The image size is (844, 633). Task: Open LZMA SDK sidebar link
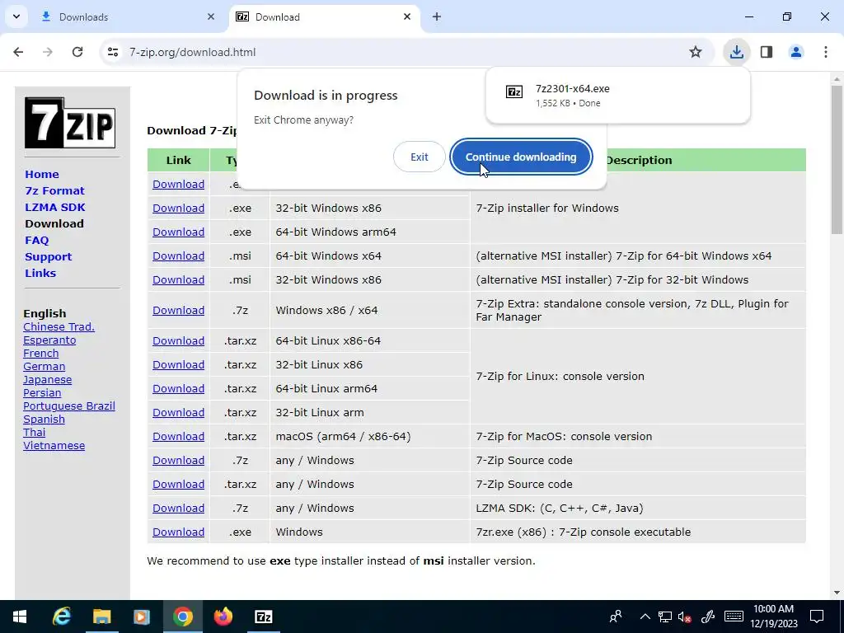(x=55, y=207)
